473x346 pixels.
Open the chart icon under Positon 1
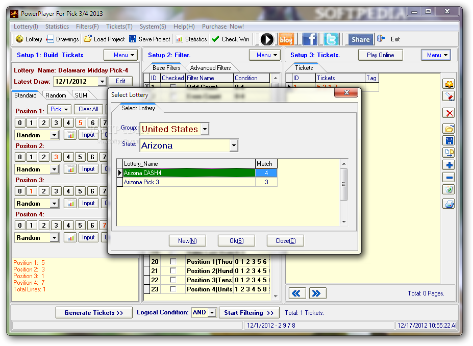coord(70,135)
